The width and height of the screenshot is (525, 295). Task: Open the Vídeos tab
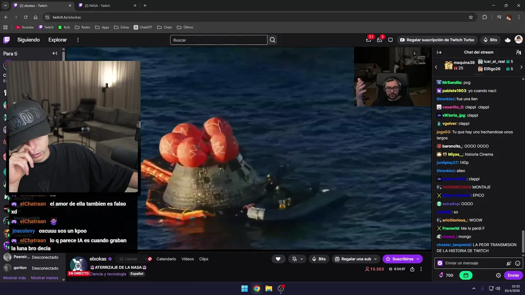(187, 259)
